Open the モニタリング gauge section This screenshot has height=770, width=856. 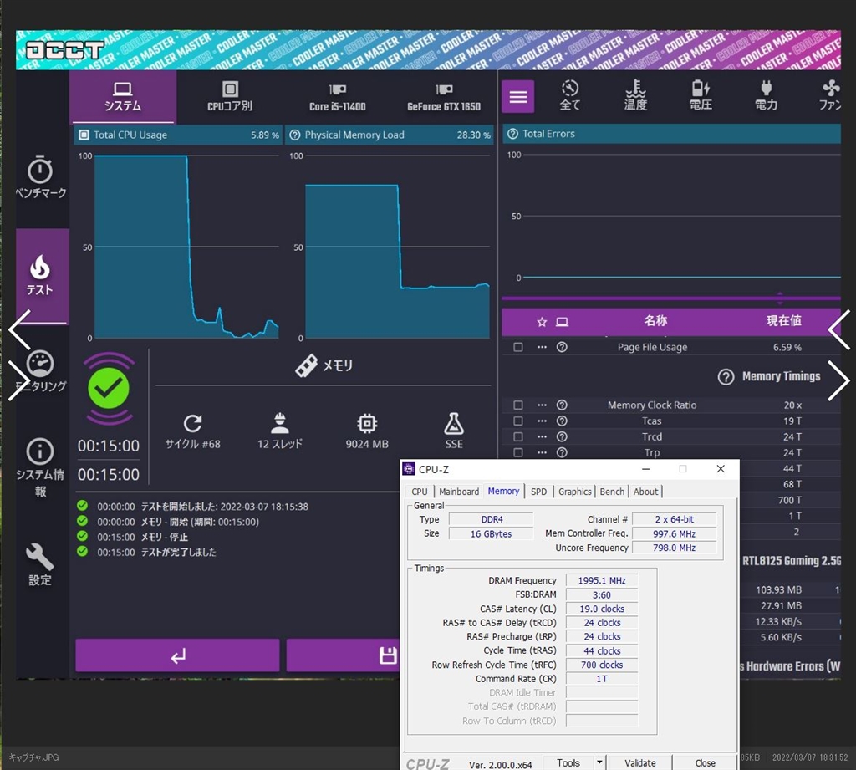tap(40, 372)
